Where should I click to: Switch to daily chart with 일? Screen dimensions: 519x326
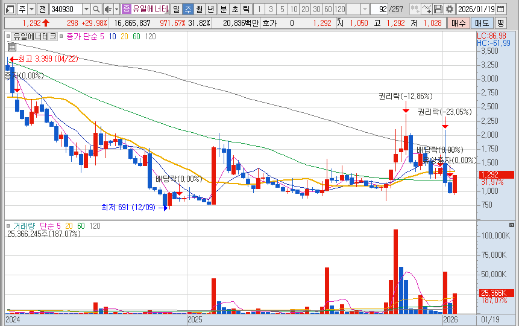tap(177, 9)
